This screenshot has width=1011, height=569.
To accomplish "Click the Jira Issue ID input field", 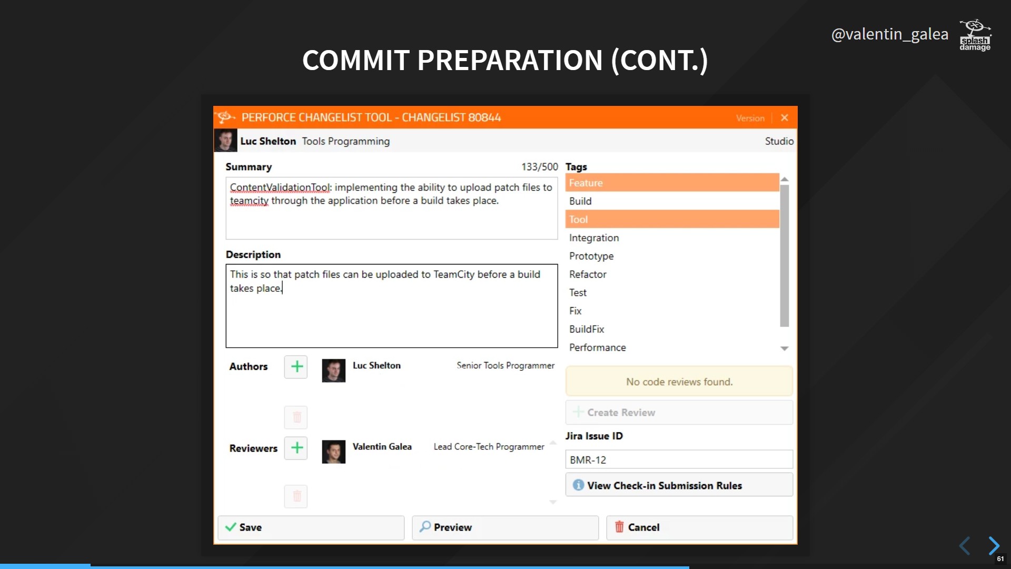I will (679, 459).
